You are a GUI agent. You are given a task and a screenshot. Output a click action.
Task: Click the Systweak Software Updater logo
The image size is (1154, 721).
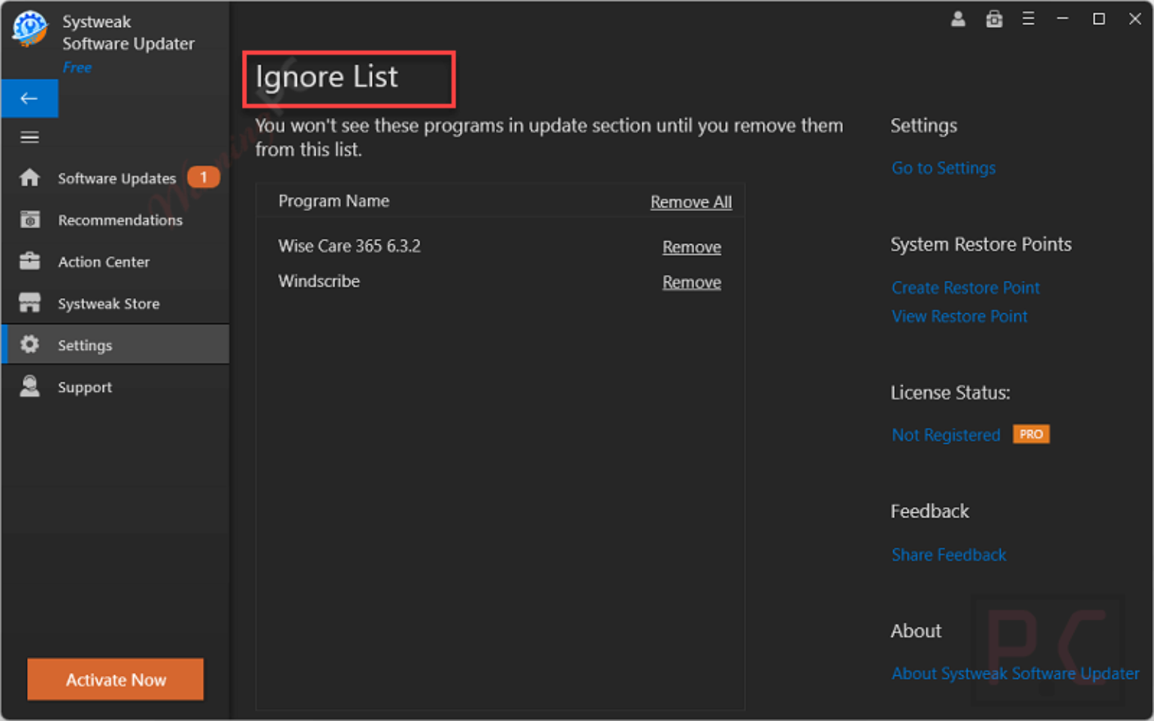(x=30, y=29)
